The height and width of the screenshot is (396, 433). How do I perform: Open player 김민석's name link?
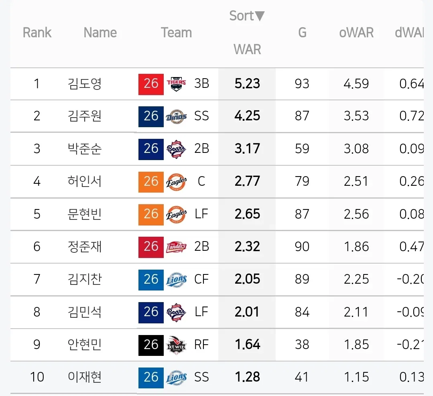[85, 312]
